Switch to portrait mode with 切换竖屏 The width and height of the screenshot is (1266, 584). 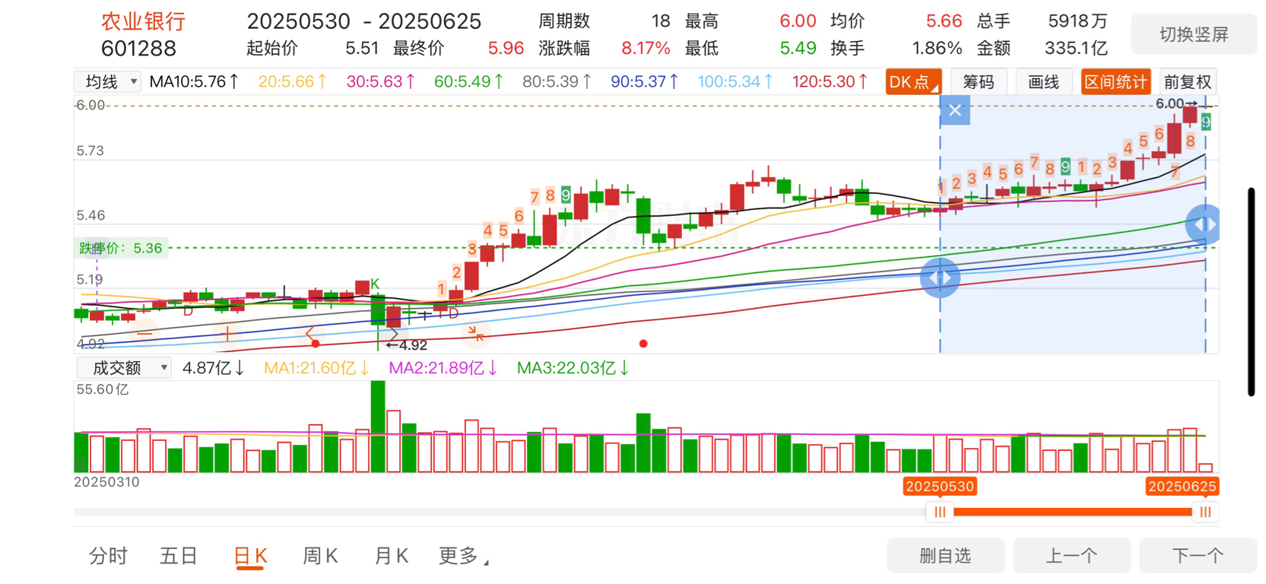pyautogui.click(x=1194, y=34)
